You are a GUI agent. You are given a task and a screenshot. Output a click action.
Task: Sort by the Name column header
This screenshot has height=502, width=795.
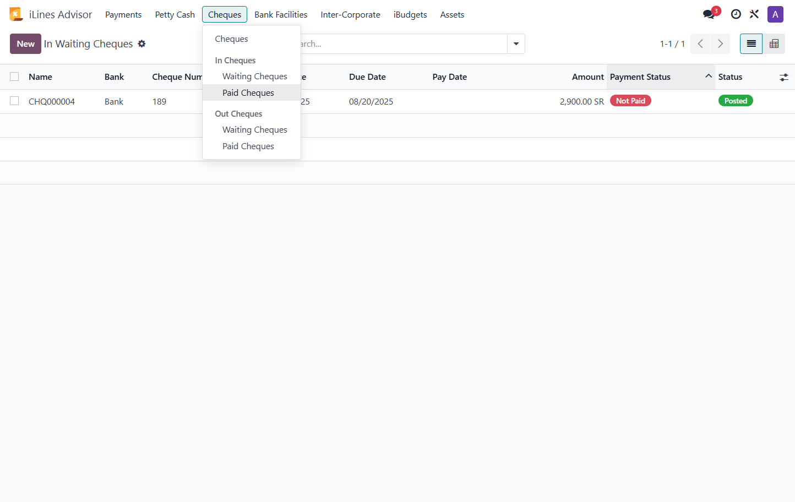tap(40, 77)
